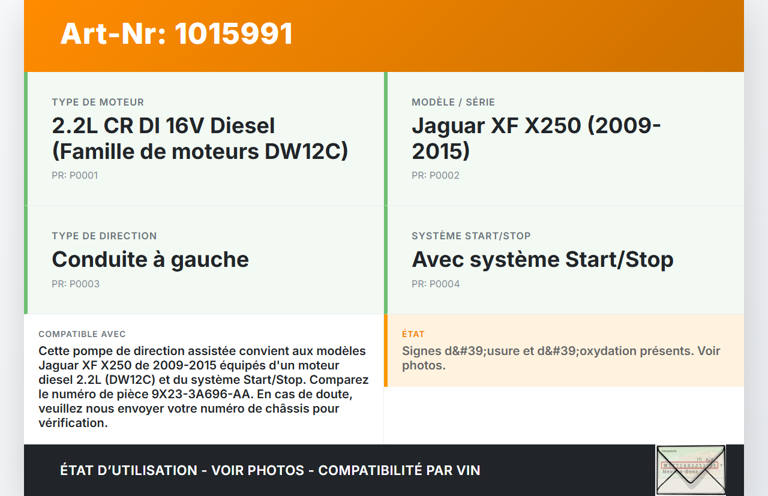Select the "Jaguar XF X250 (2009-2015)" model value

click(536, 138)
